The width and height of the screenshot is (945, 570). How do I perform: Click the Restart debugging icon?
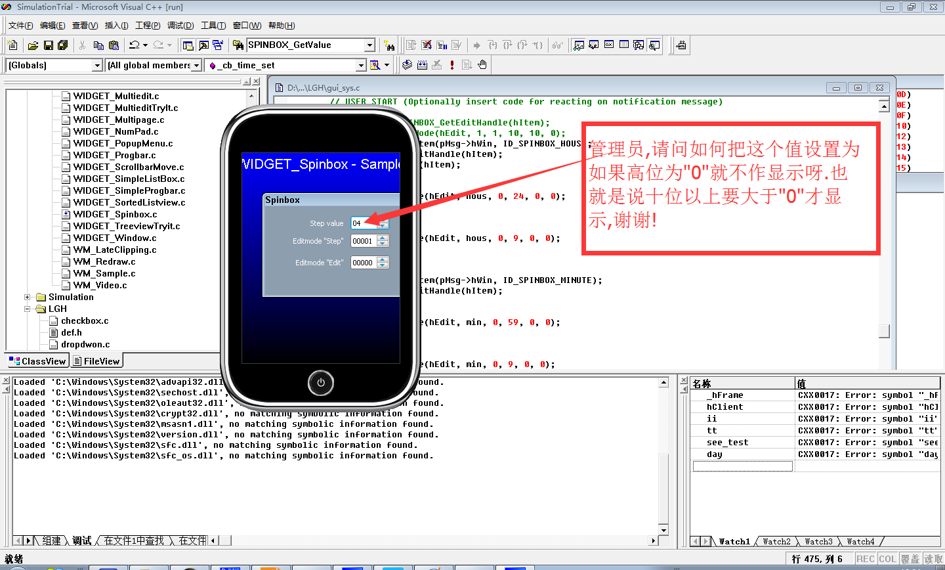(x=411, y=45)
